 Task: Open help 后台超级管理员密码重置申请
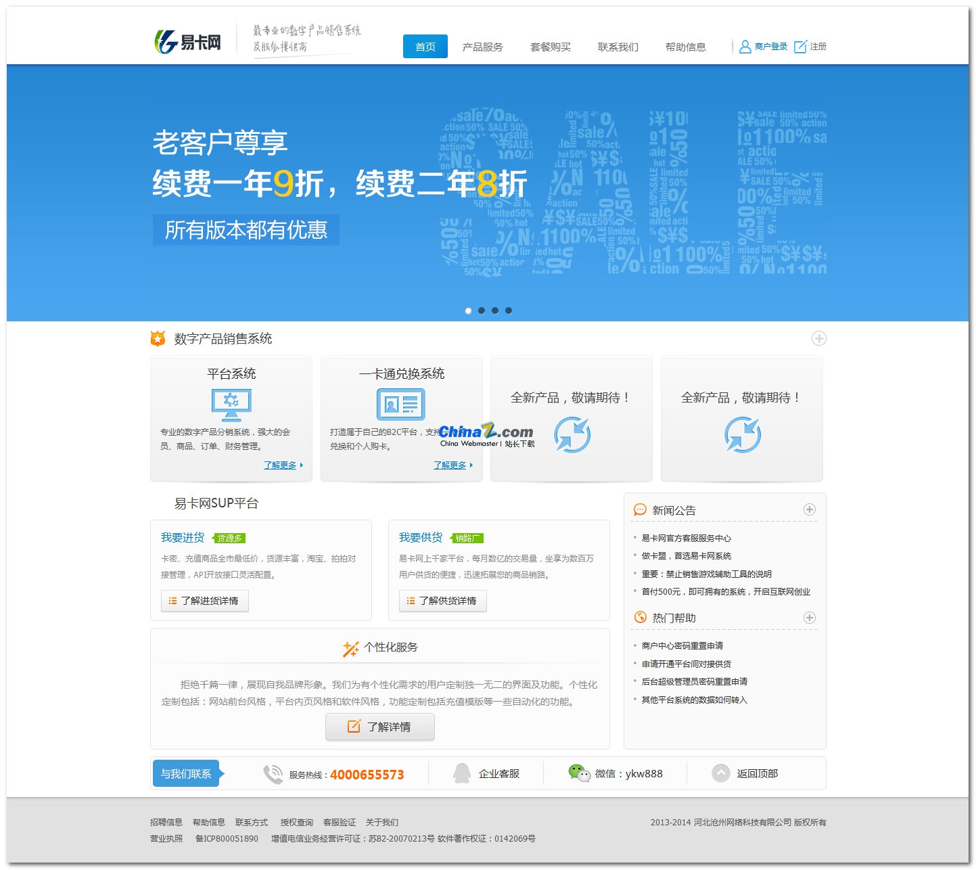pos(695,682)
